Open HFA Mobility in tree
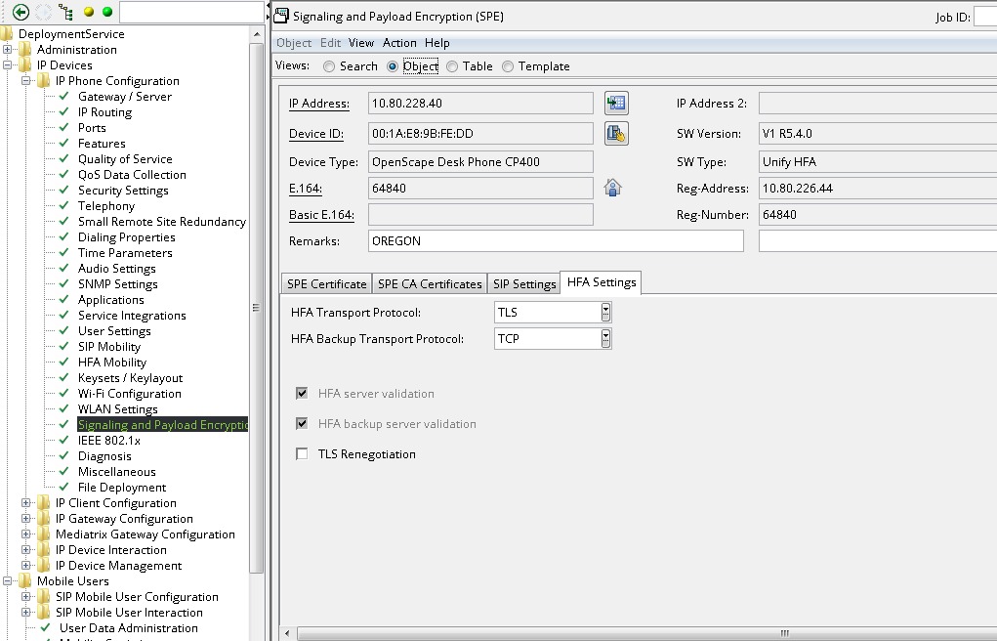The height and width of the screenshot is (641, 997). tap(112, 362)
